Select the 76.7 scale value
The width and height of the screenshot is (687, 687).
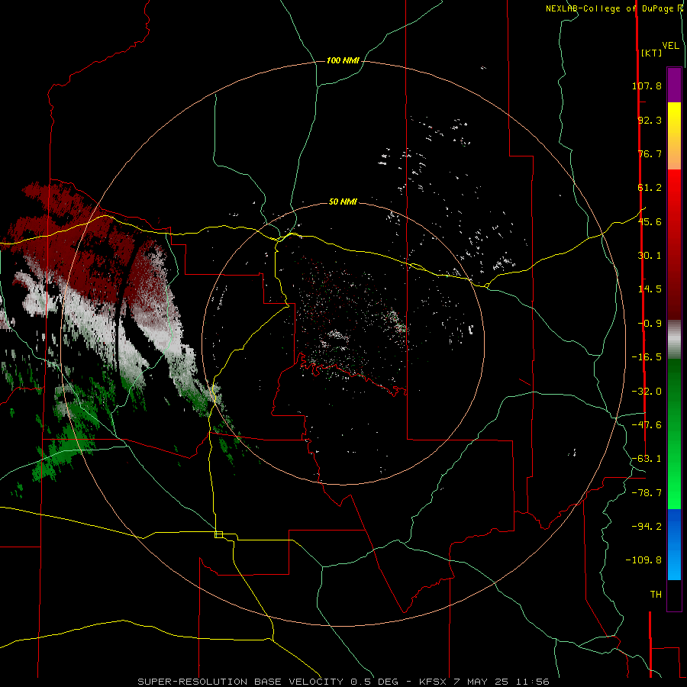(x=650, y=153)
